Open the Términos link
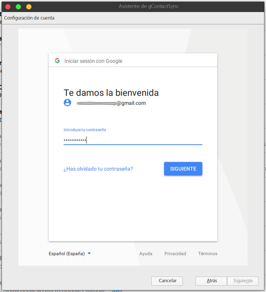 pos(207,253)
